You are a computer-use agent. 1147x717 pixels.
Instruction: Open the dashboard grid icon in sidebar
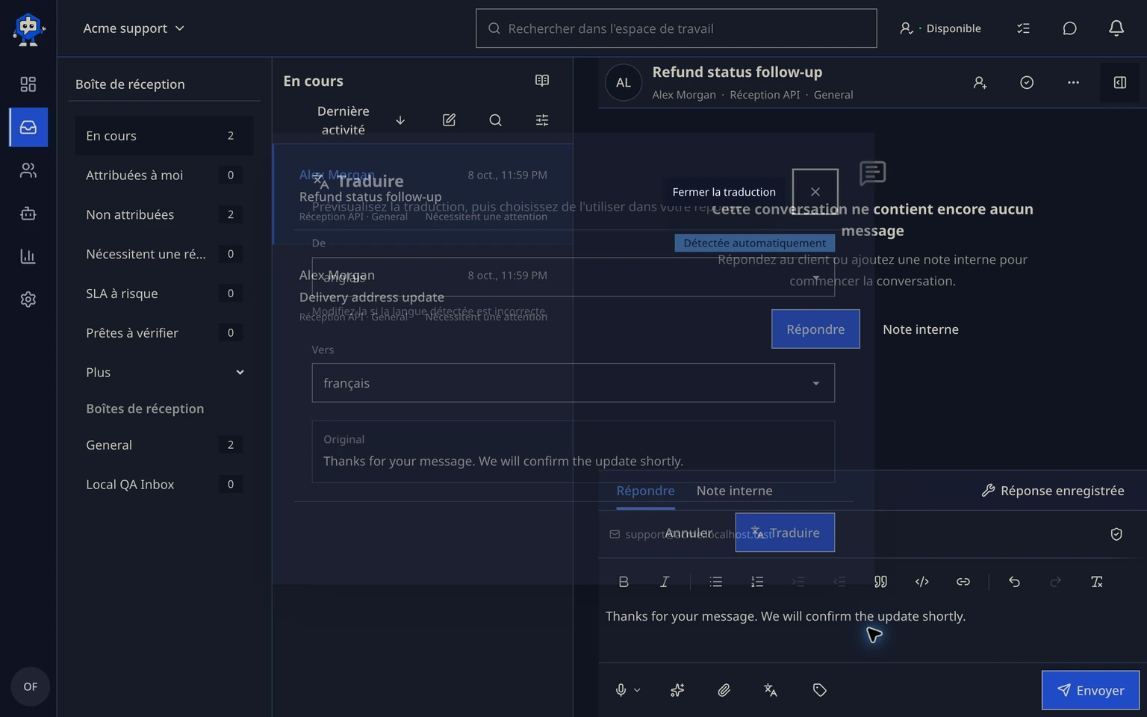click(x=28, y=84)
